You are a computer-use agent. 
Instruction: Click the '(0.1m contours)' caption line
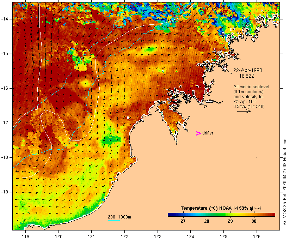coord(248,92)
